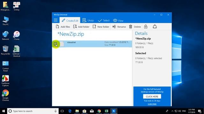Click the padlock encrypt icon
Image resolution: width=204 pixels, height=114 pixels.
click(x=146, y=27)
